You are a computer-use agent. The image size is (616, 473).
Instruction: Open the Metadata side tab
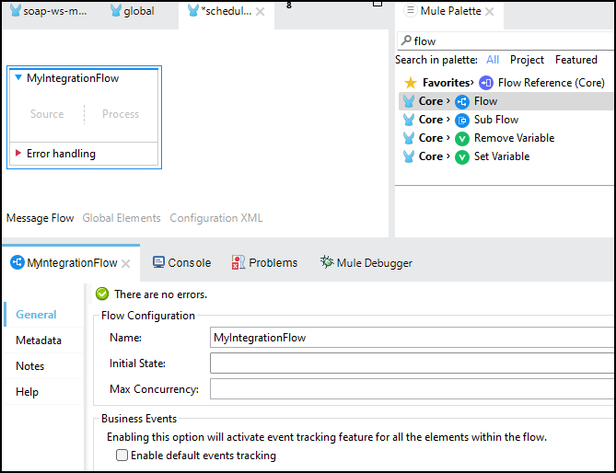click(x=39, y=340)
